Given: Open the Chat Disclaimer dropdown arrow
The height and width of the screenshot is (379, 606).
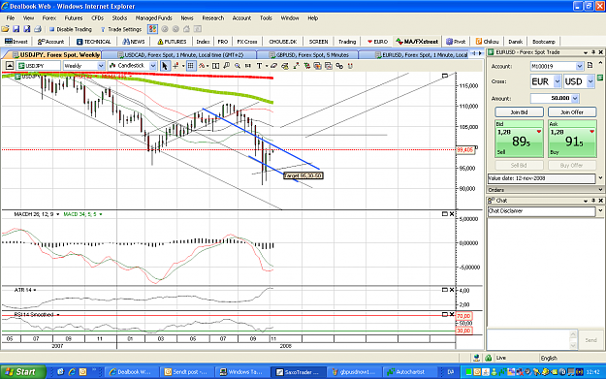Looking at the screenshot, I should (600, 211).
